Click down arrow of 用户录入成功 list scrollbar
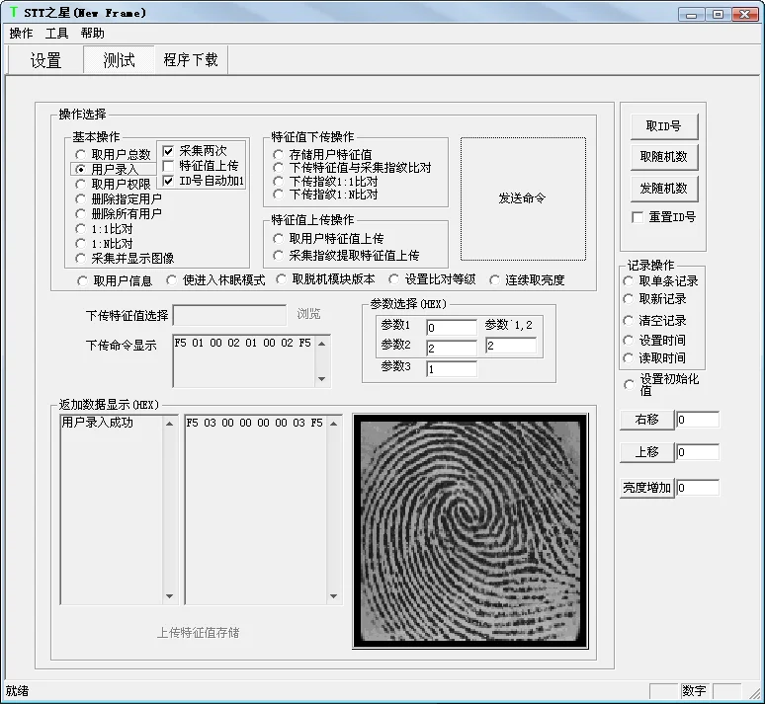 click(170, 596)
